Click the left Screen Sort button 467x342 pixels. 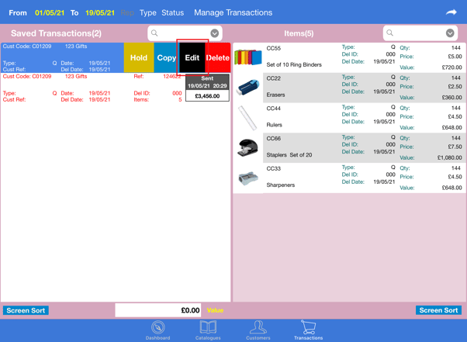(26, 310)
